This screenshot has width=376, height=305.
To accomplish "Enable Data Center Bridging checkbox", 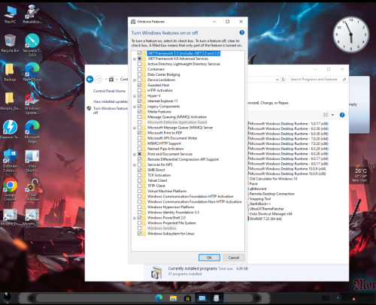I will click(x=139, y=74).
